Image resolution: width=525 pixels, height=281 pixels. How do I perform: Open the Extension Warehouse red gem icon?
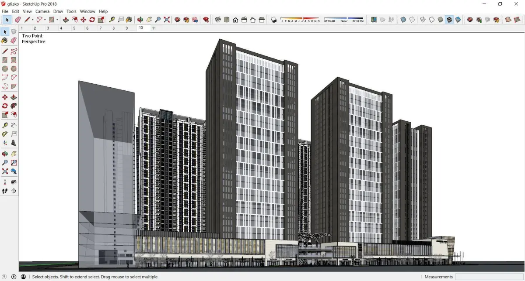click(206, 20)
